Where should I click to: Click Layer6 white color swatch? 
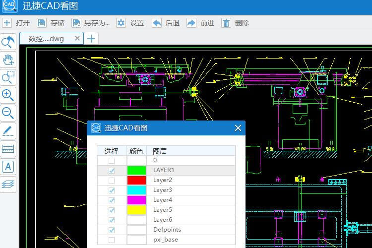pos(137,220)
